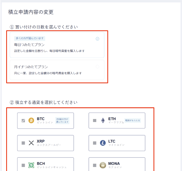Click the 多くの方が選んでいます badge
This screenshot has width=182, height=171.
click(x=30, y=38)
